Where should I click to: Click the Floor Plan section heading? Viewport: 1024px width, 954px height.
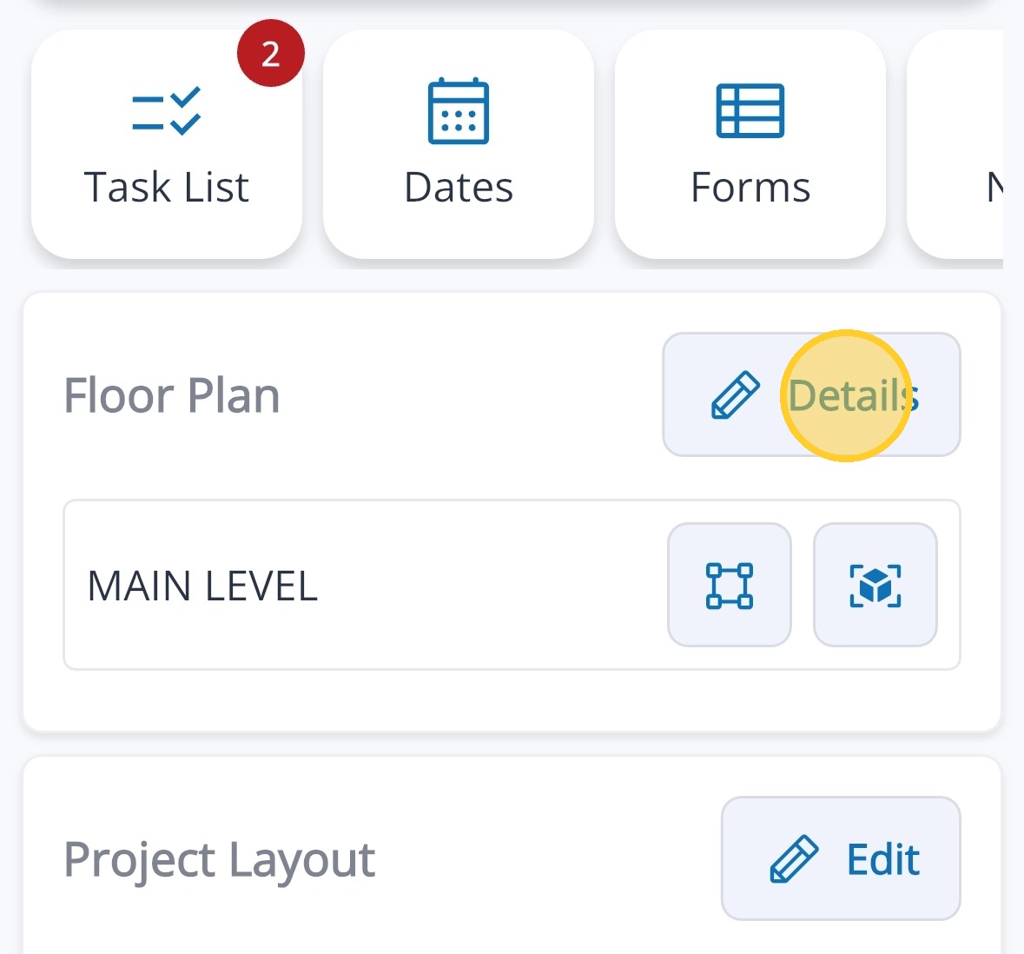(x=172, y=396)
